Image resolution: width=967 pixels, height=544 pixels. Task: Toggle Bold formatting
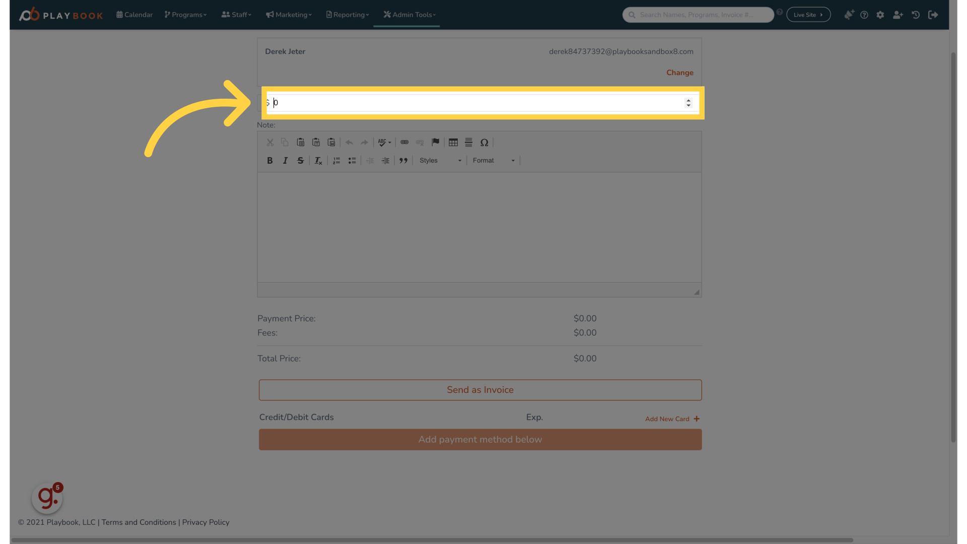[270, 161]
